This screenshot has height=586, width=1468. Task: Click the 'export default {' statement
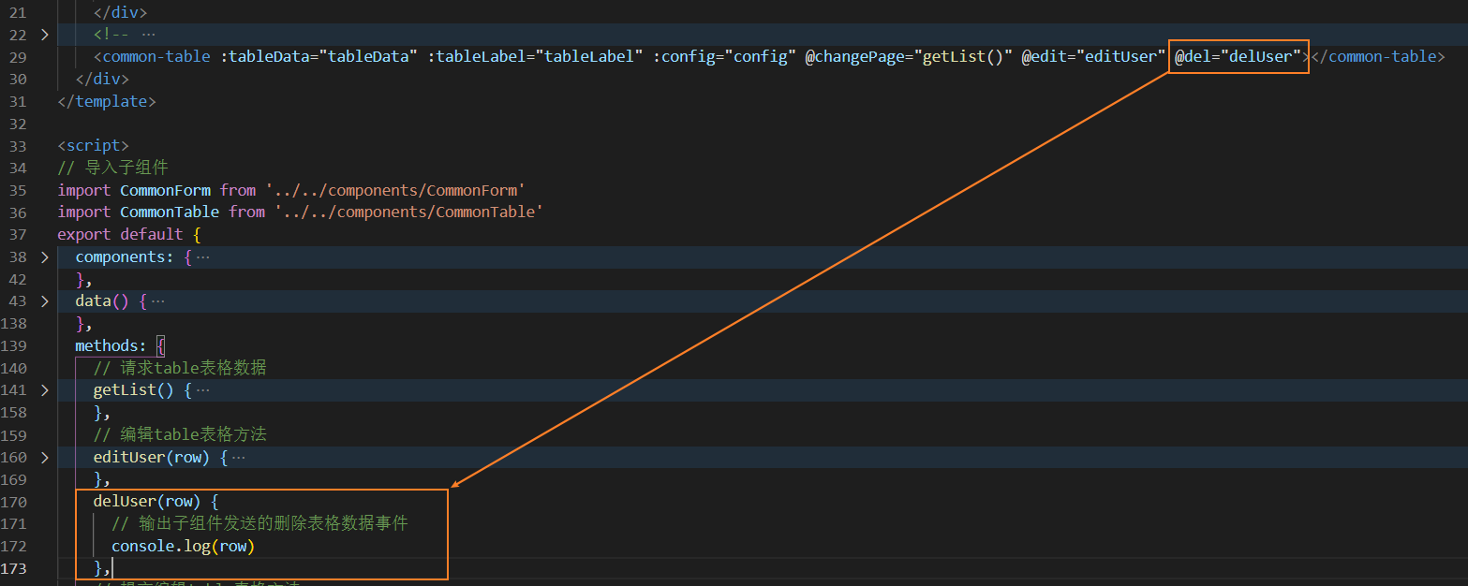tap(129, 235)
